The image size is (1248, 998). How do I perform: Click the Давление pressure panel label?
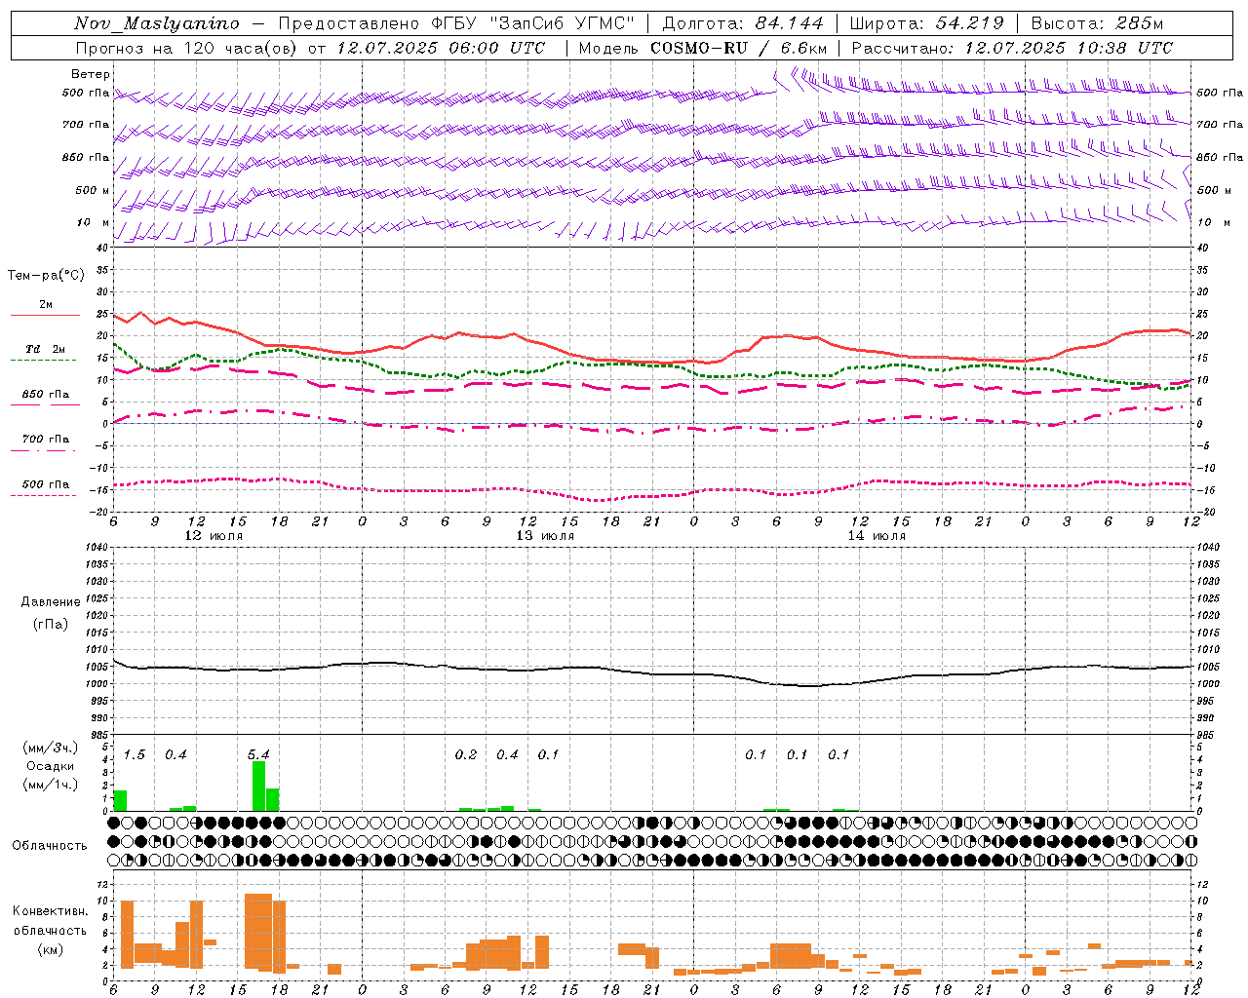click(x=51, y=602)
